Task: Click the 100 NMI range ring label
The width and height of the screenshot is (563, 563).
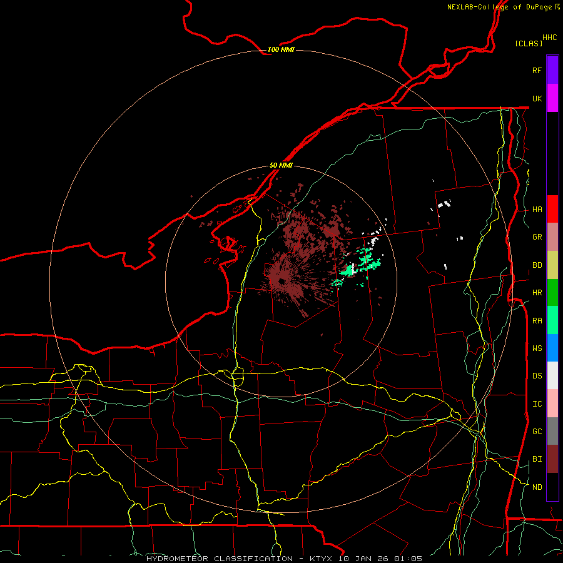Action: coord(281,49)
